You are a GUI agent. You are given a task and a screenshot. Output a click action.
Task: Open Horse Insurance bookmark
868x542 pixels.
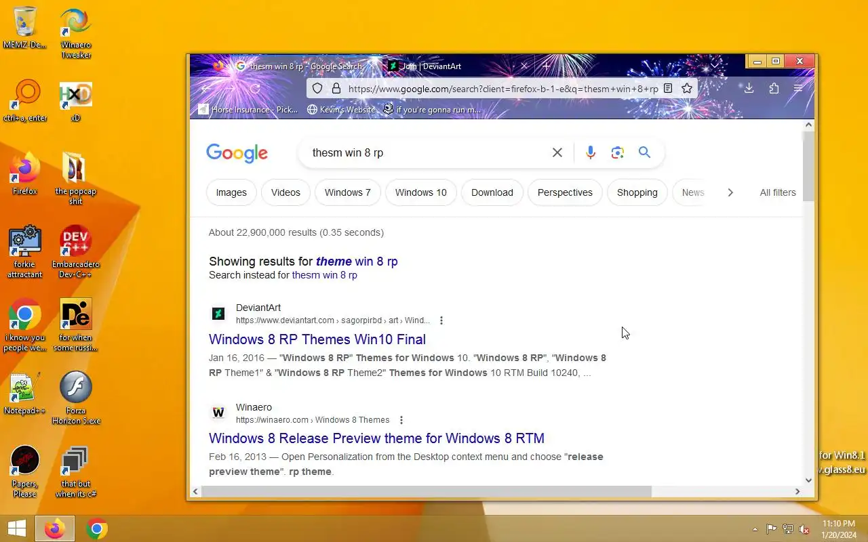click(248, 109)
